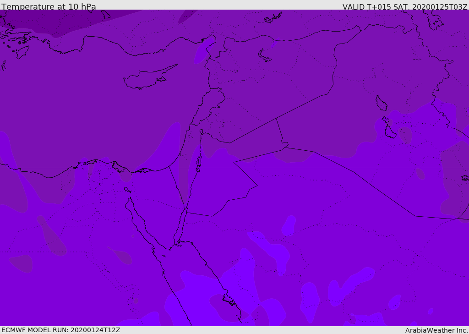Click the 'VALID T+015 SAT. 20200125T03Z' timestamp
This screenshot has height=334, width=469.
pyautogui.click(x=405, y=7)
